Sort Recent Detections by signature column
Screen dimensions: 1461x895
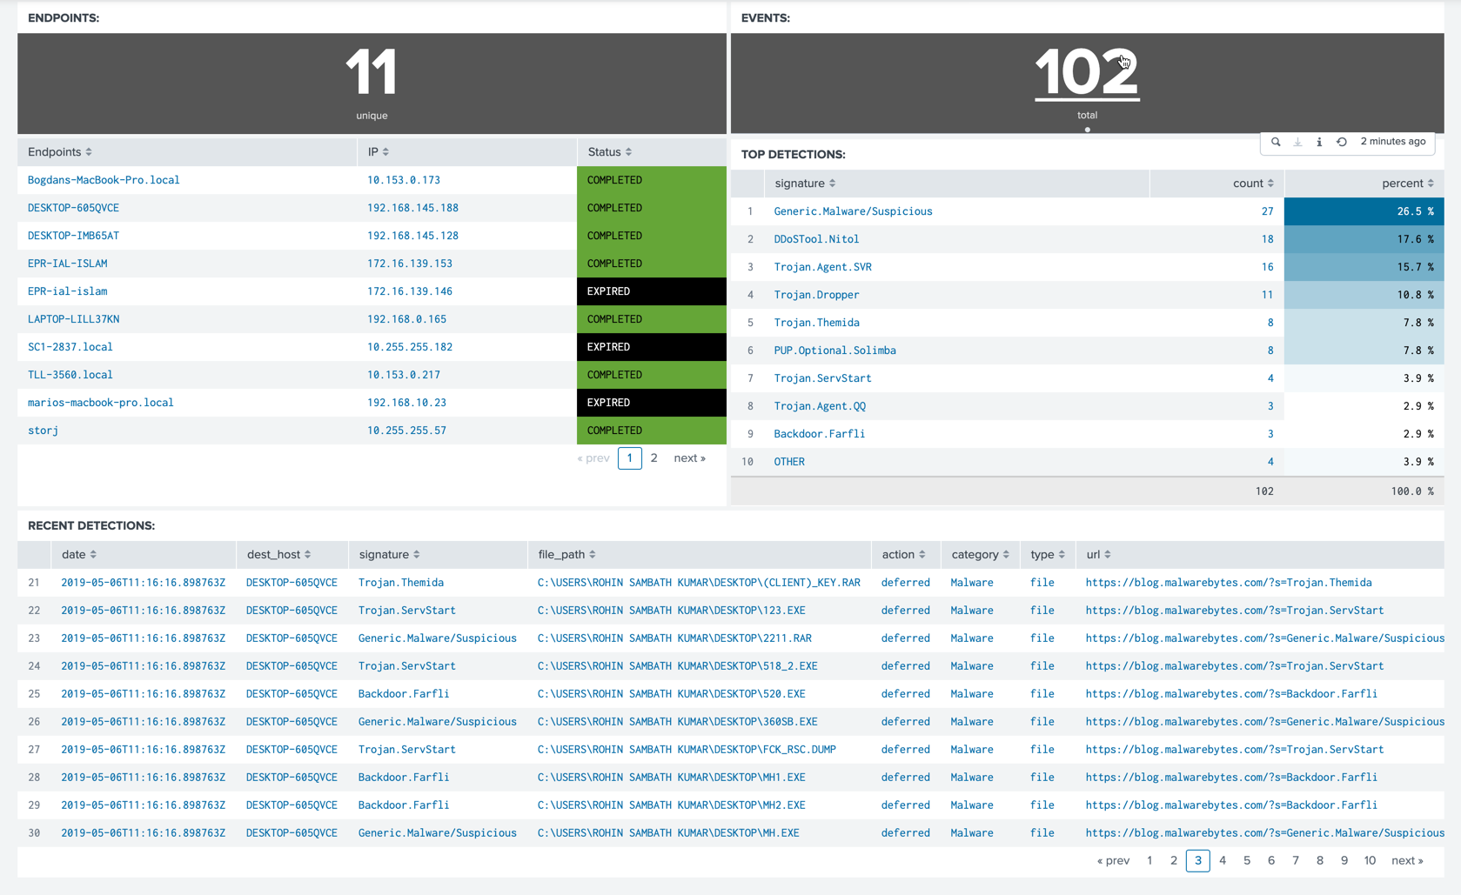[389, 555]
